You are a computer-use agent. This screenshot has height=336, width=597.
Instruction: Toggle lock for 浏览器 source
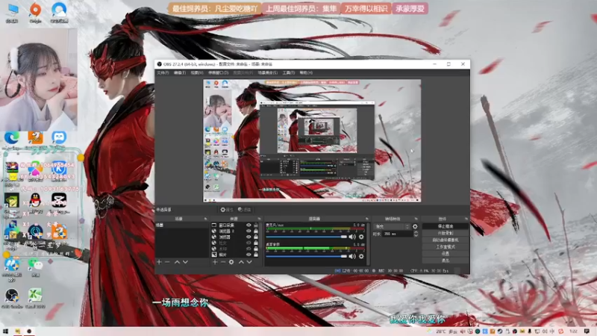[256, 237]
